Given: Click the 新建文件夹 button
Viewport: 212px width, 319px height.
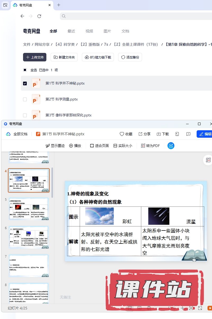Looking at the screenshot, I should pos(64,57).
